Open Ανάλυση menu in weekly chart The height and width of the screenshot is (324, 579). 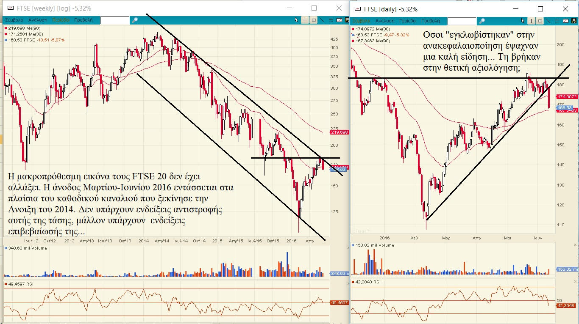(38, 20)
